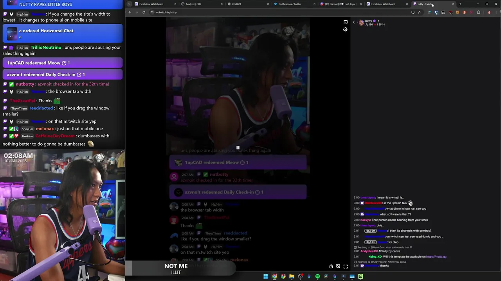Switch to the first Excalidraw Whiteboard tab
Viewport: 501px width, 281px height.
click(x=157, y=4)
